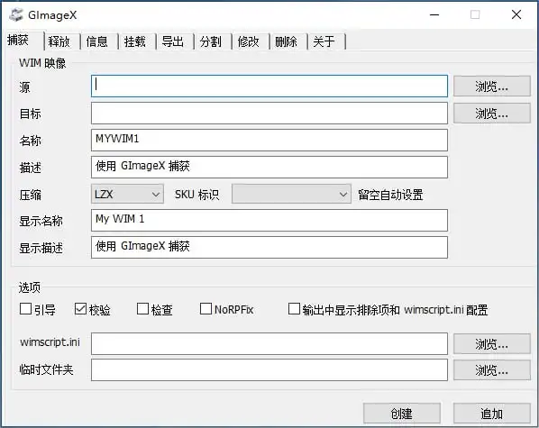Click the 创建 button

[x=402, y=414]
